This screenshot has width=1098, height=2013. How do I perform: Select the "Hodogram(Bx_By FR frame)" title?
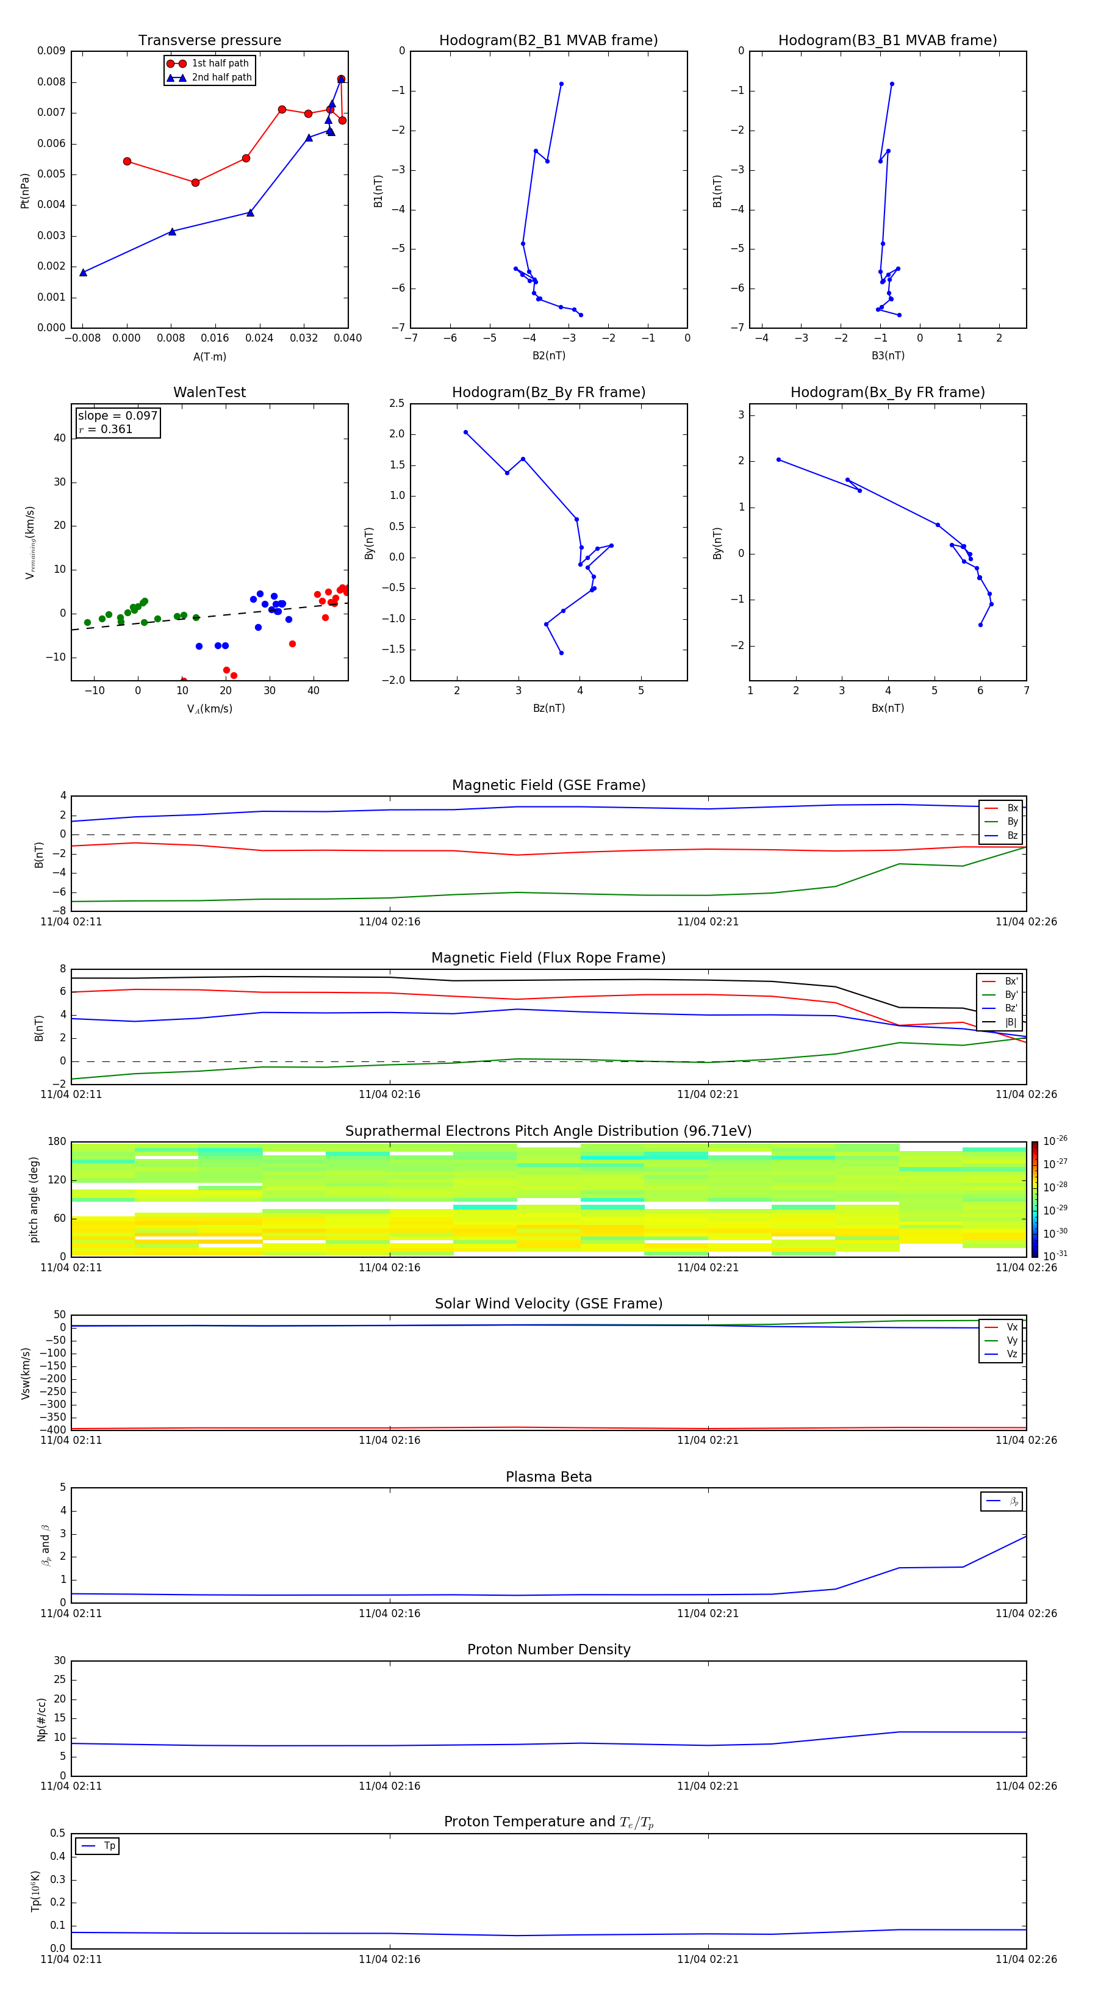pos(888,392)
